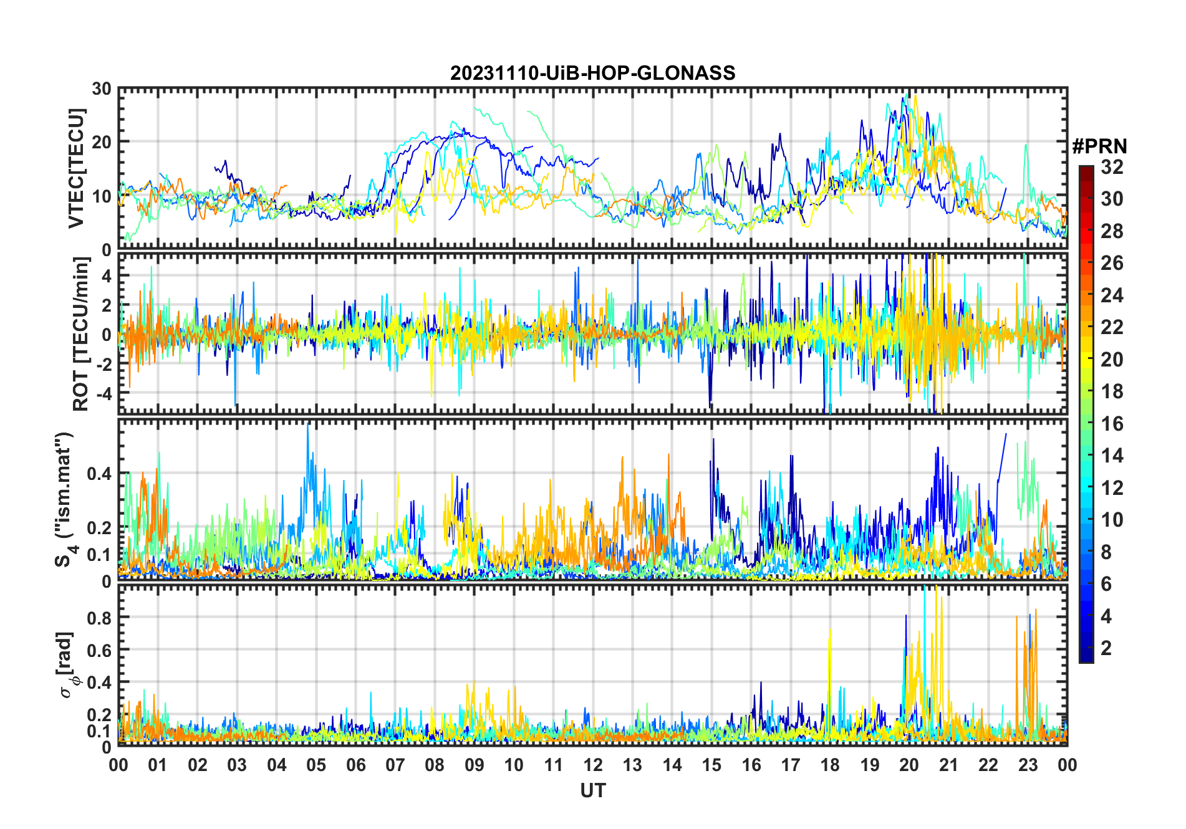Image resolution: width=1186 pixels, height=829 pixels.
Task: Click colorbar tick label 6
Action: [x=1106, y=584]
